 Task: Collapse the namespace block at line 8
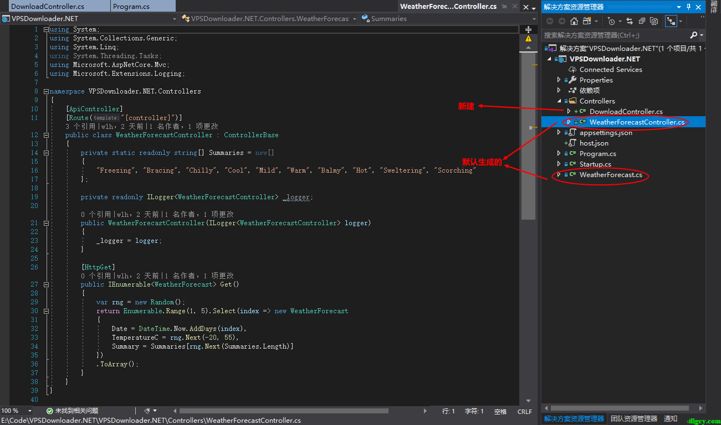click(45, 91)
